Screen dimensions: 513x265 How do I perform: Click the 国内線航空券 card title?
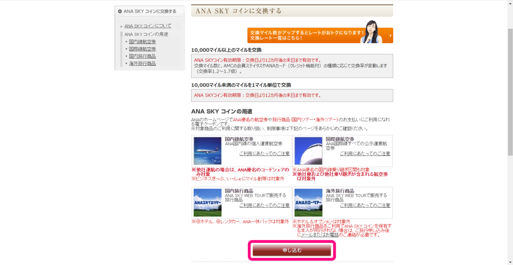tap(239, 139)
